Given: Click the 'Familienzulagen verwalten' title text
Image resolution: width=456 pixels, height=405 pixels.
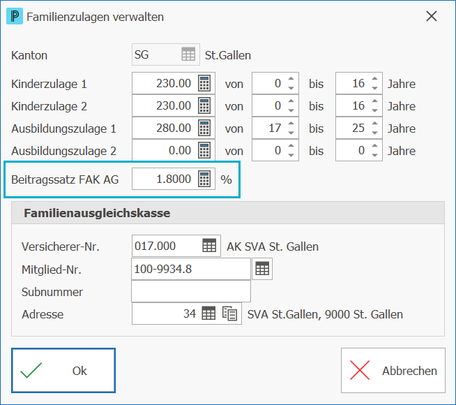Looking at the screenshot, I should click(x=95, y=17).
